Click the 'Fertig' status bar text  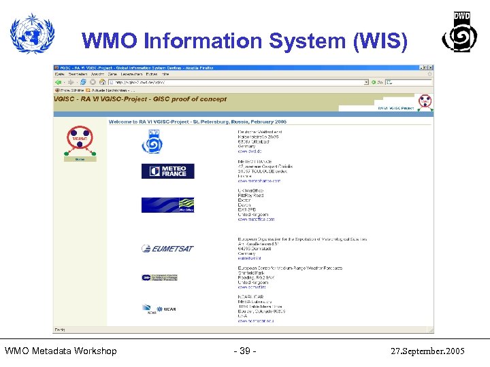[60, 330]
